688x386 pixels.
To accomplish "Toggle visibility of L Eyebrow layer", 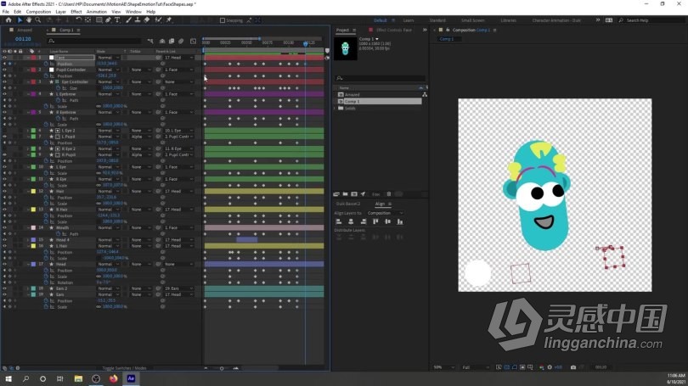I will 4,94.
